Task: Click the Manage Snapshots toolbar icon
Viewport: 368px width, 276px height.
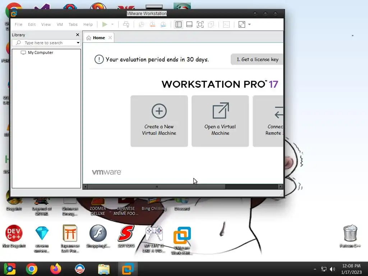Action: (163, 24)
